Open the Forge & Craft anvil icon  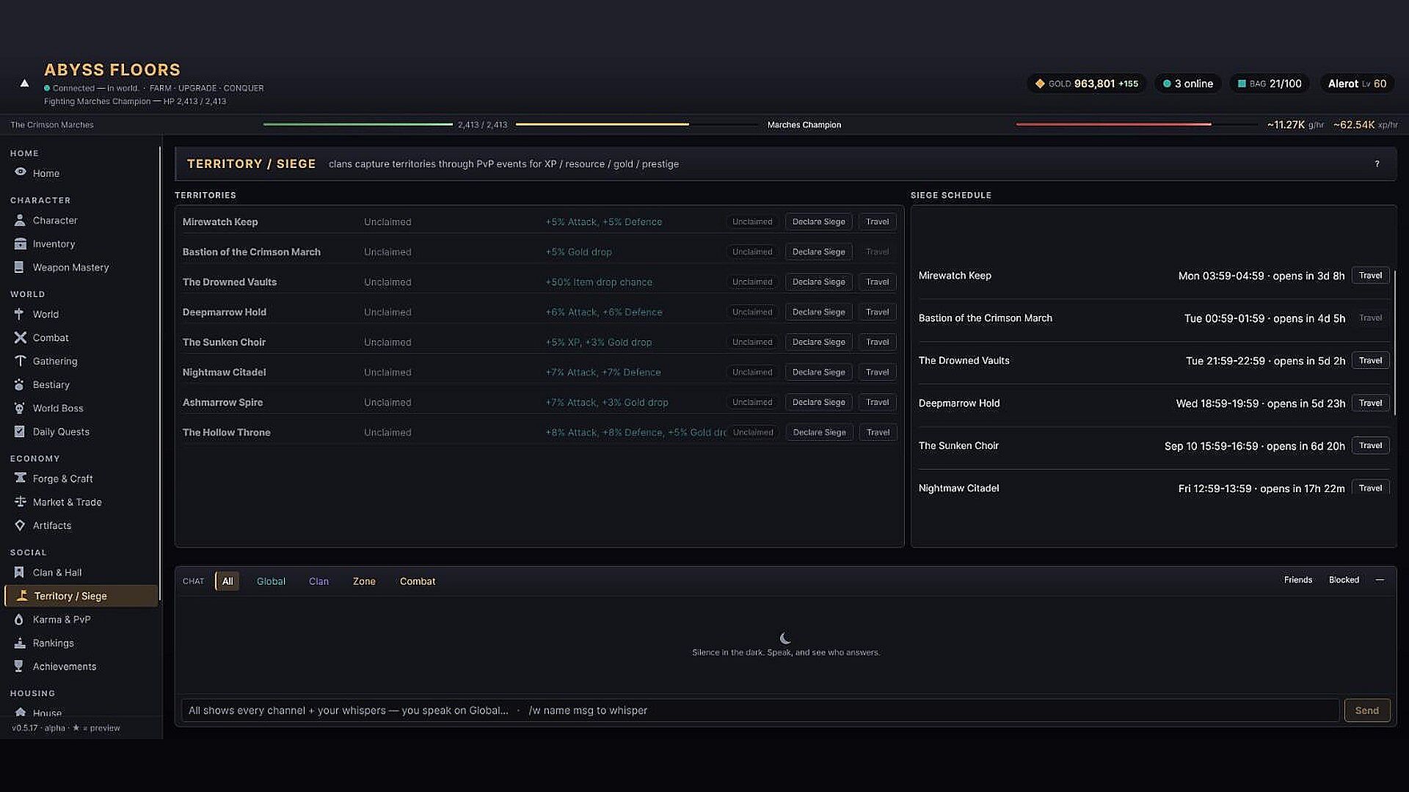[x=20, y=478]
